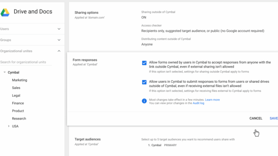Click the PRIMARY label next to Cymbal
The height and width of the screenshot is (156, 278).
coord(170,145)
